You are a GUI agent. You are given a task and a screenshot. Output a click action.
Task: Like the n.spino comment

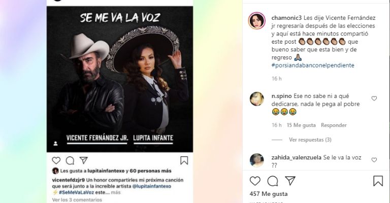374,98
